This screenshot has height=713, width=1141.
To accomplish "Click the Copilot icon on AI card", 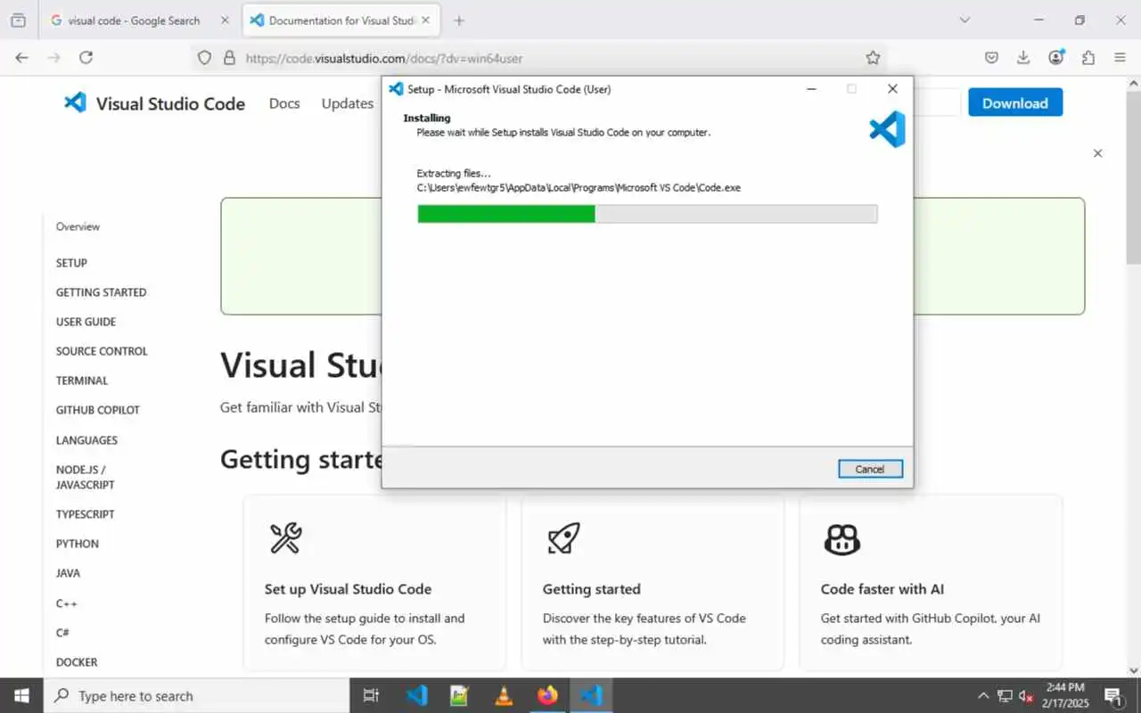I will pos(841,538).
